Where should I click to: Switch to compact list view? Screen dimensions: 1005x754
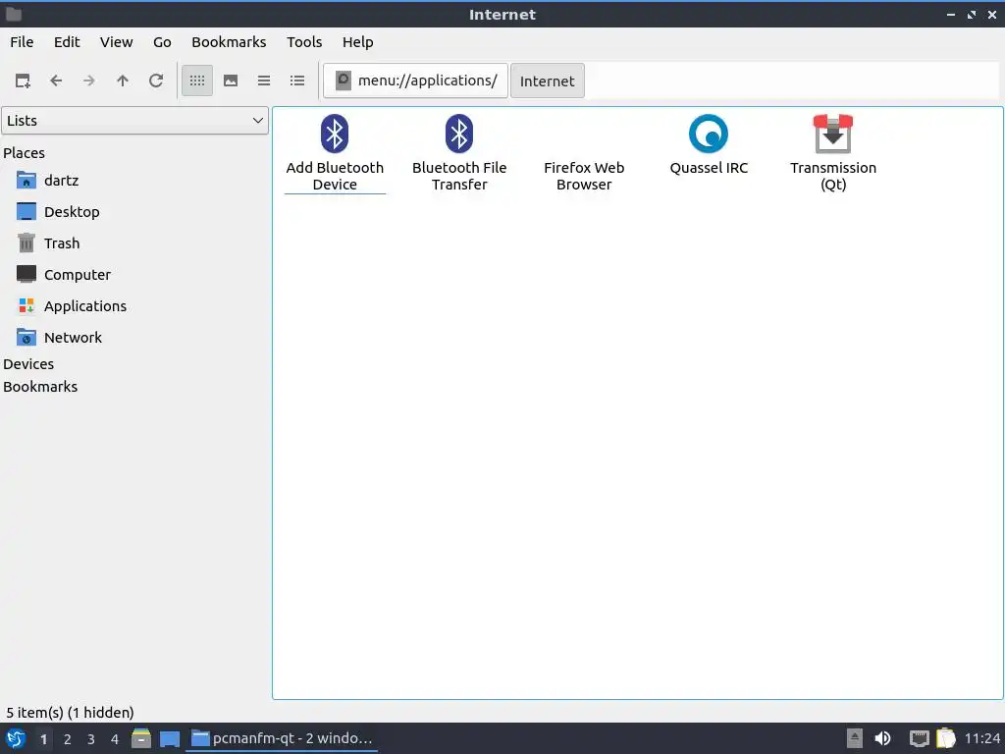coord(264,81)
